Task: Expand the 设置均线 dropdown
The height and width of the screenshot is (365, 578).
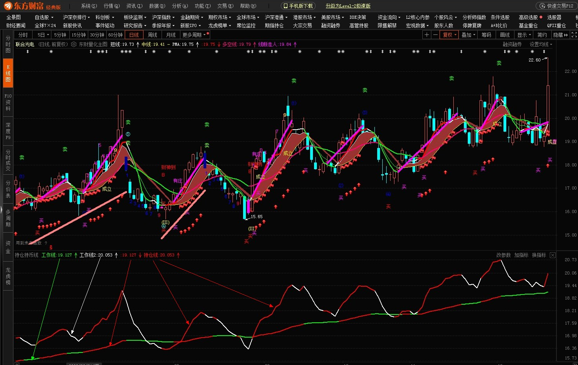Action: click(x=541, y=44)
